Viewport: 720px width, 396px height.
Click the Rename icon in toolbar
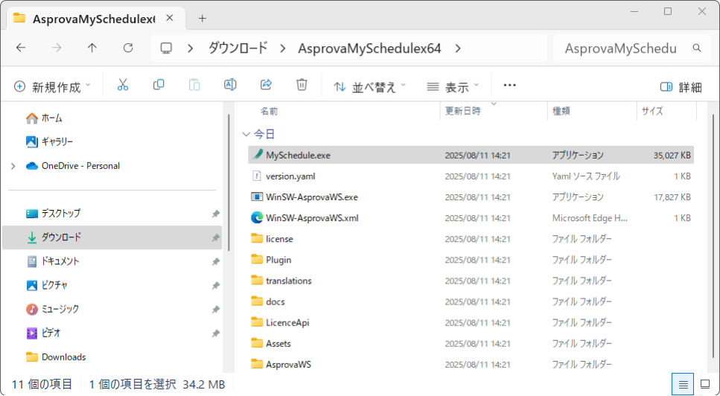(230, 86)
